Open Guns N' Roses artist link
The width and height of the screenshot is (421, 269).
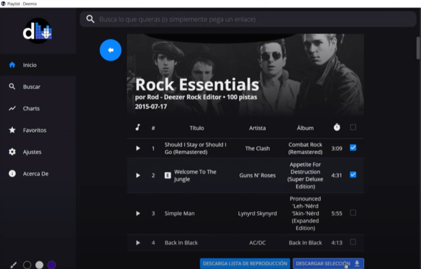point(257,175)
